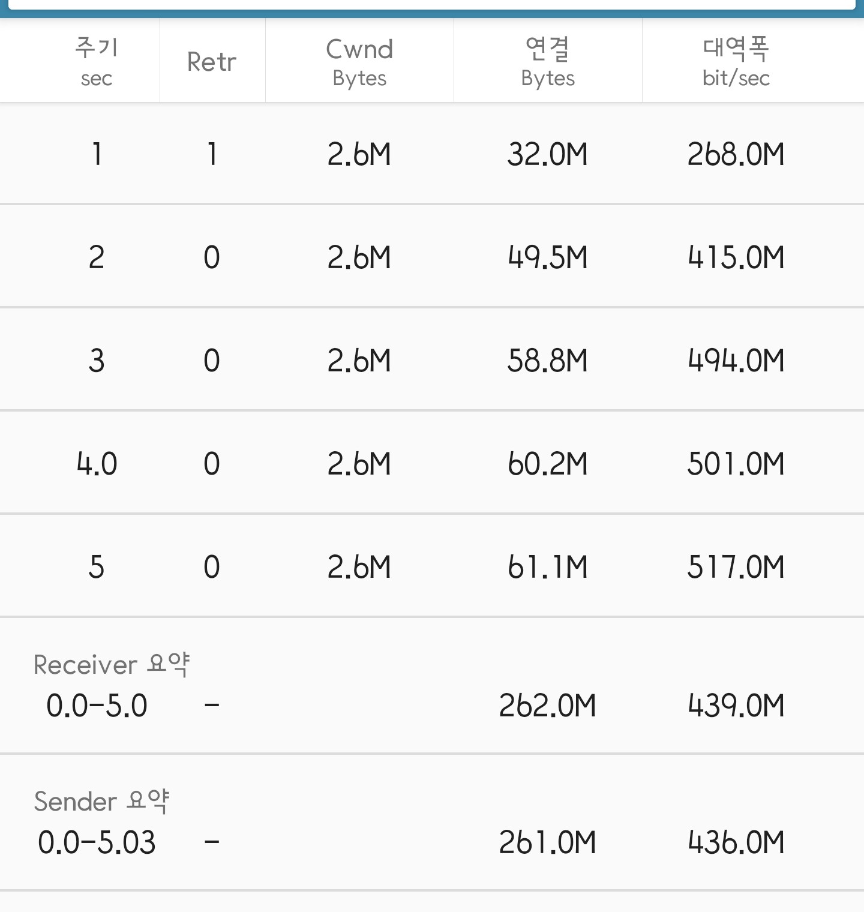Select the receiver 439.0M bandwidth value
The width and height of the screenshot is (864, 912).
pyautogui.click(x=736, y=706)
